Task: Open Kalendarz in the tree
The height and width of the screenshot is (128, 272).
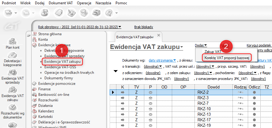Action: (46, 111)
